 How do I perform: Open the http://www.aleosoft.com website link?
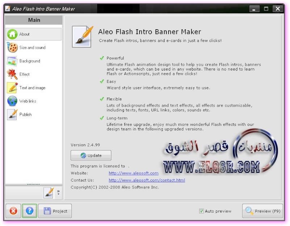point(133,173)
